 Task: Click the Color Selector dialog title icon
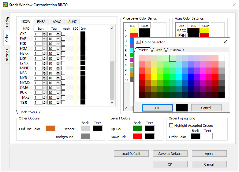click(138, 42)
